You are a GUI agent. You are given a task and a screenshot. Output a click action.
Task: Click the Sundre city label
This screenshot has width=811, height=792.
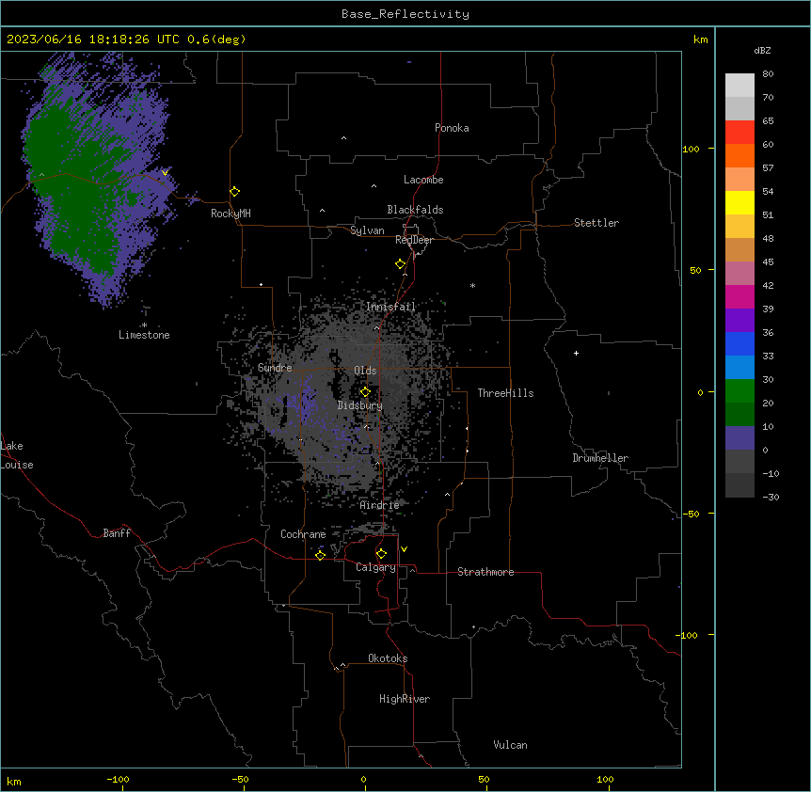275,368
